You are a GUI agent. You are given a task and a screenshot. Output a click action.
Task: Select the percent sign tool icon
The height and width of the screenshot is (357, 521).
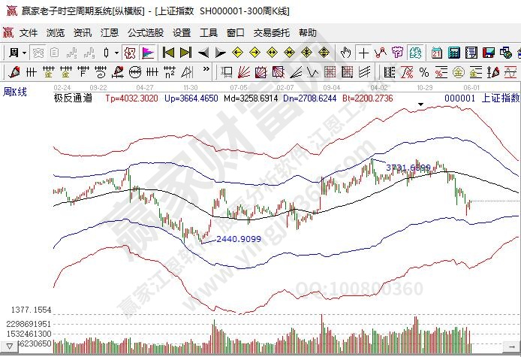tap(424, 72)
